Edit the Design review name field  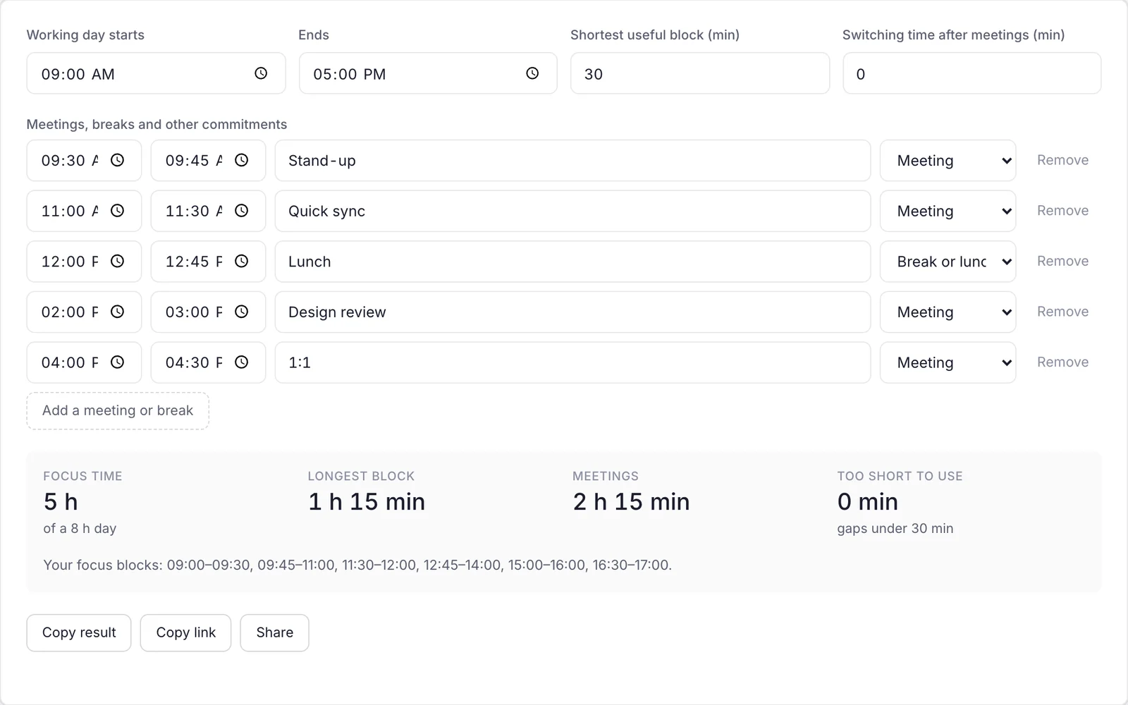[572, 312]
